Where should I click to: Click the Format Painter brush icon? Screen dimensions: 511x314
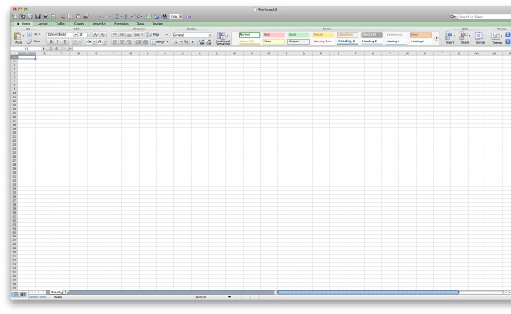pos(85,17)
